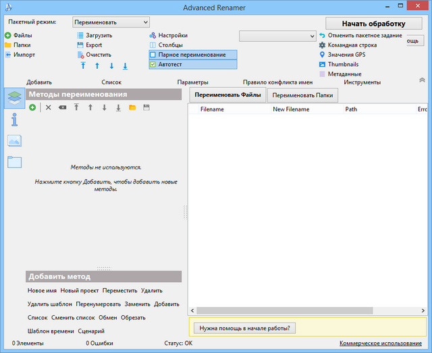Uncheck the Автотест checkbox
This screenshot has height=353, width=432.
[x=153, y=65]
